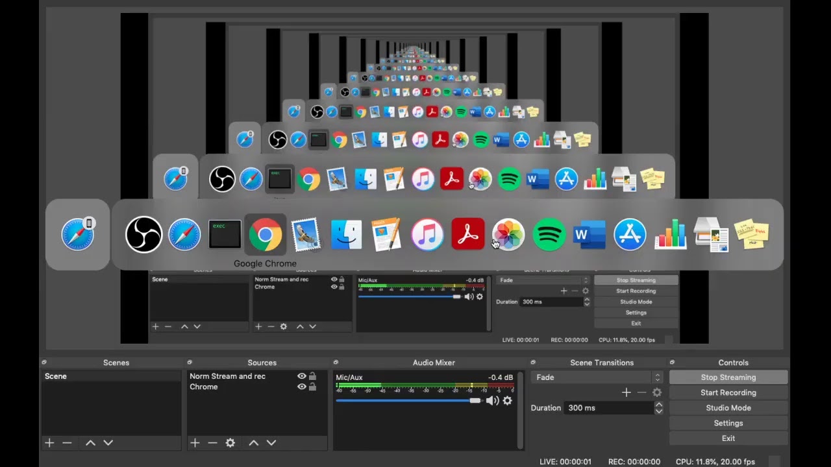This screenshot has width=831, height=467.
Task: Switch to the Mail eagle stamp icon
Action: [x=306, y=234]
